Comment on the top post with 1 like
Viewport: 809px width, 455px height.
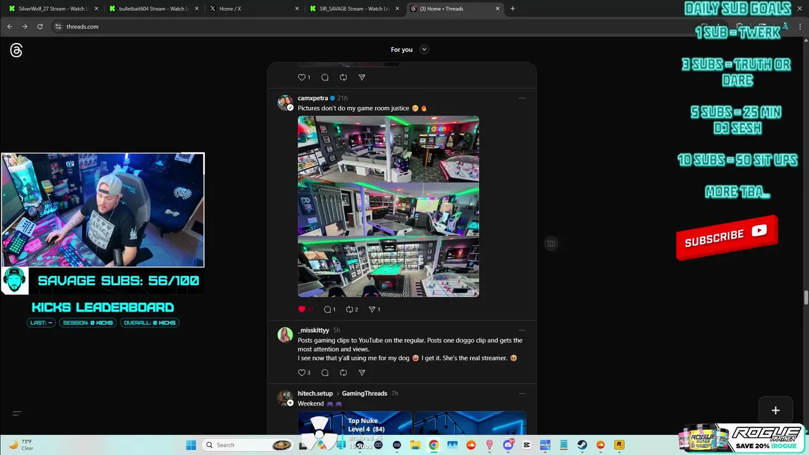[325, 77]
